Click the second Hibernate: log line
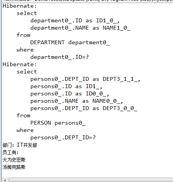The height and width of the screenshot is (182, 173). click(x=20, y=64)
